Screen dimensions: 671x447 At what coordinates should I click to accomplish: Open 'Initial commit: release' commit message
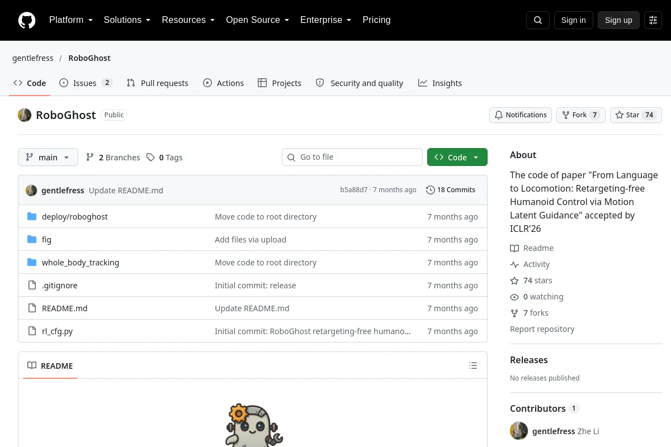[256, 286]
